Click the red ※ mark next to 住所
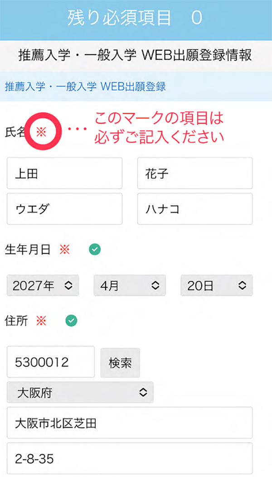This screenshot has height=477, width=272. click(41, 321)
